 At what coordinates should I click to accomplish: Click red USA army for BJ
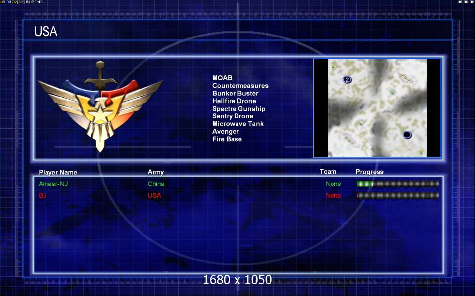point(154,195)
